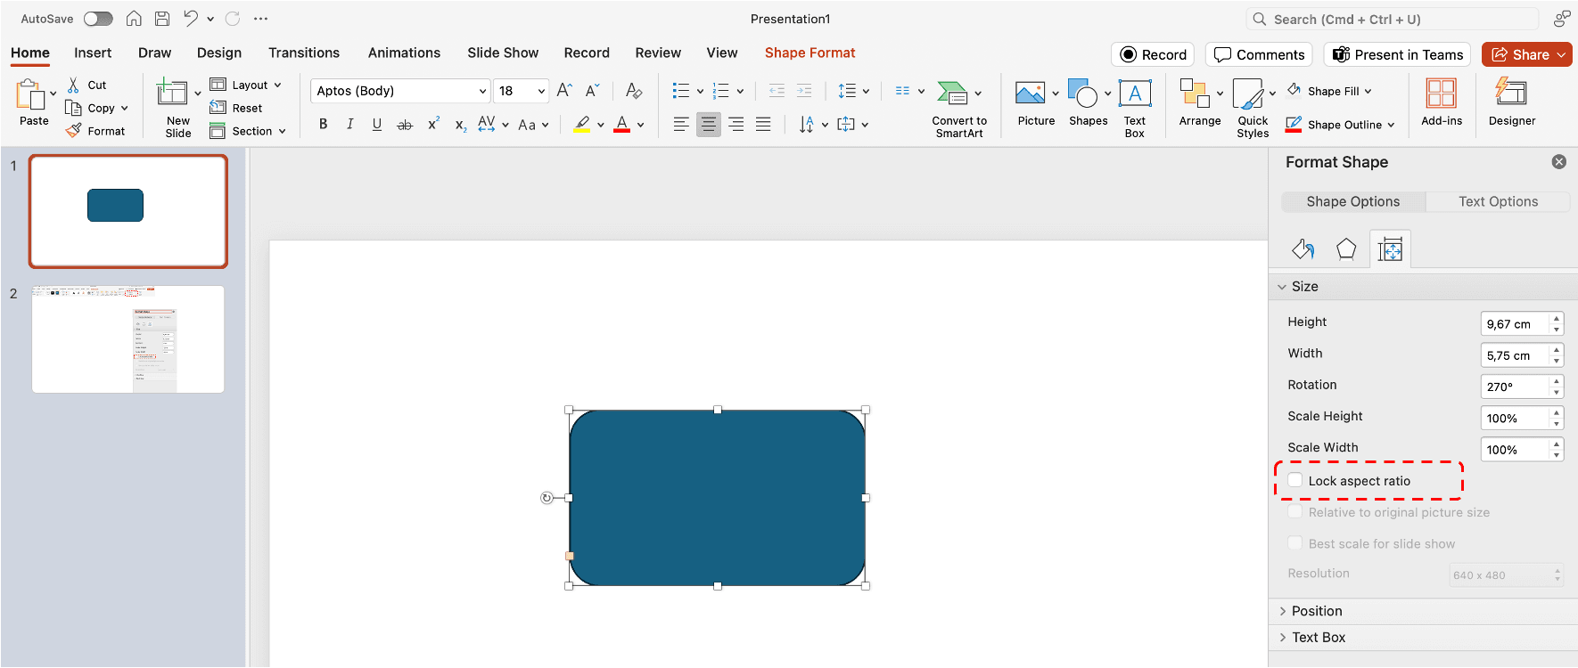Click the Present in Teams button

[1397, 54]
